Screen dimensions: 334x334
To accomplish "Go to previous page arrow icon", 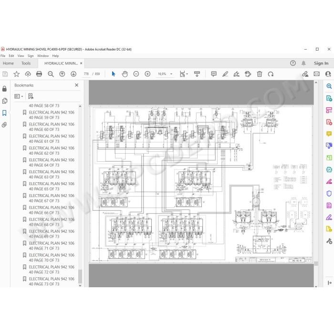I will [x=62, y=74].
